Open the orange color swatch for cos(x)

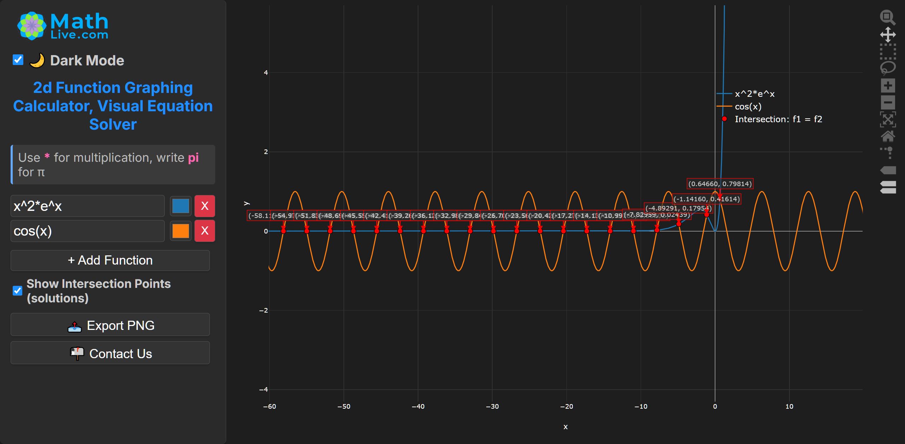coord(181,231)
